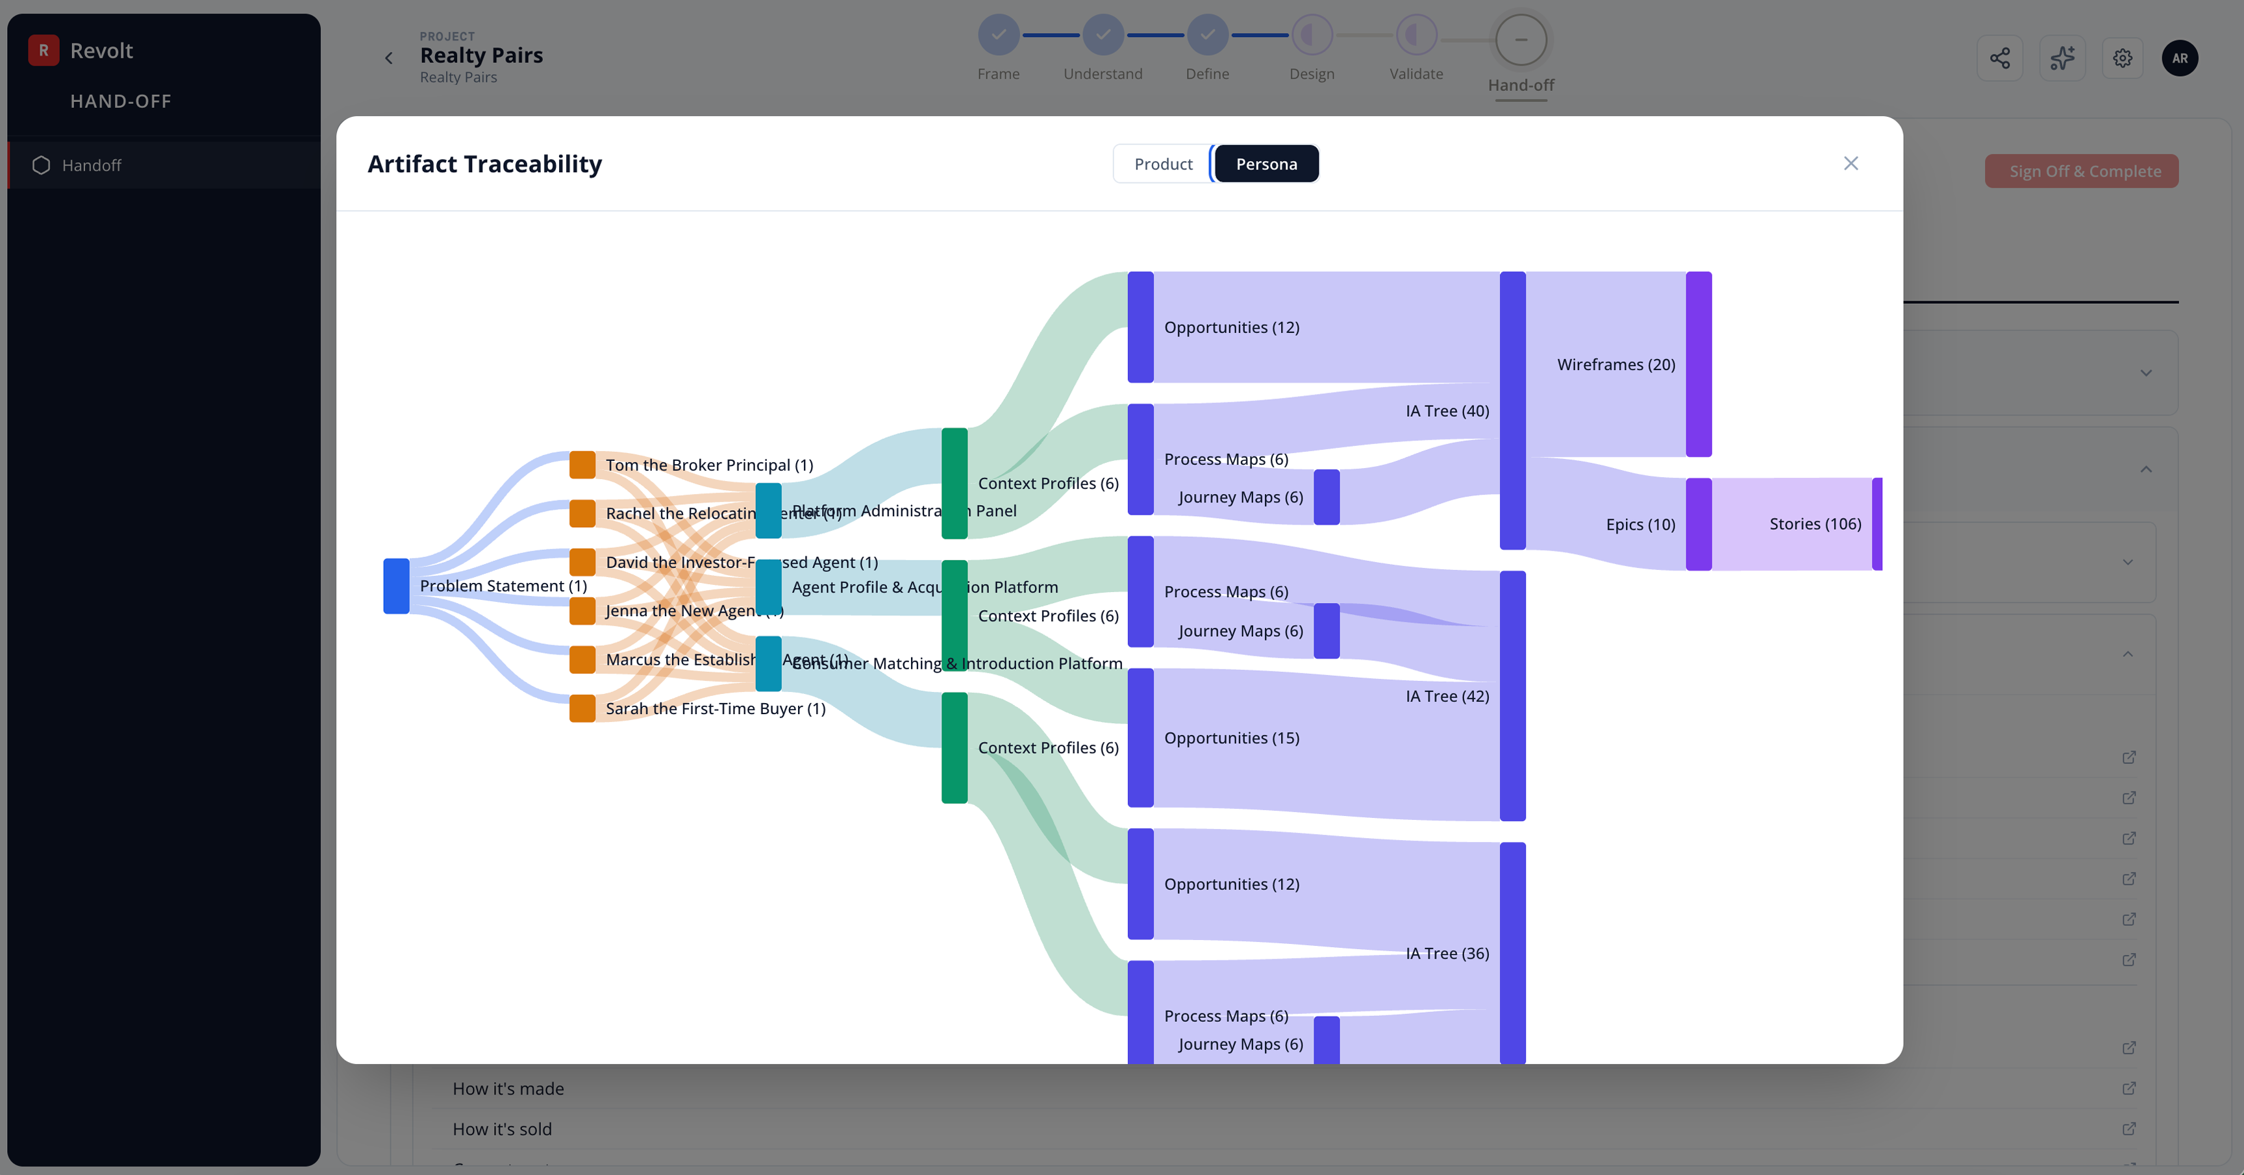Switch to the Persona view tab

(1265, 164)
